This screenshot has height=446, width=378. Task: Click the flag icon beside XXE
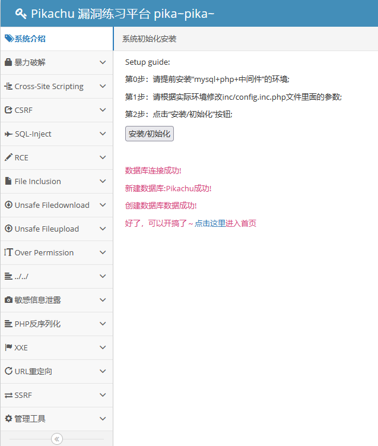8,347
